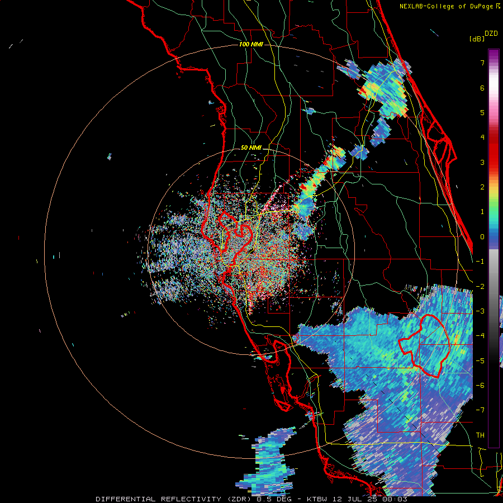Select the -3 tick label on the color scale

coord(480,311)
